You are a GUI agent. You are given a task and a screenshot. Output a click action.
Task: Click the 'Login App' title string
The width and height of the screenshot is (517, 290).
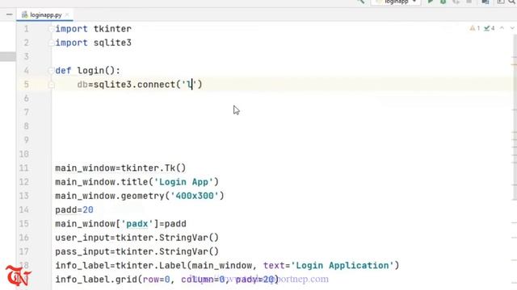pos(183,182)
